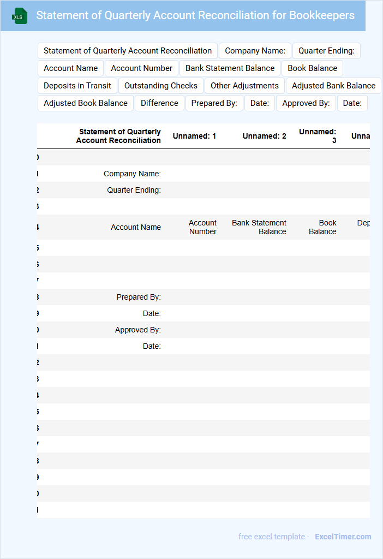383x559 pixels.
Task: Select the 'Adjusted Bank Balance' tag
Action: tap(333, 86)
